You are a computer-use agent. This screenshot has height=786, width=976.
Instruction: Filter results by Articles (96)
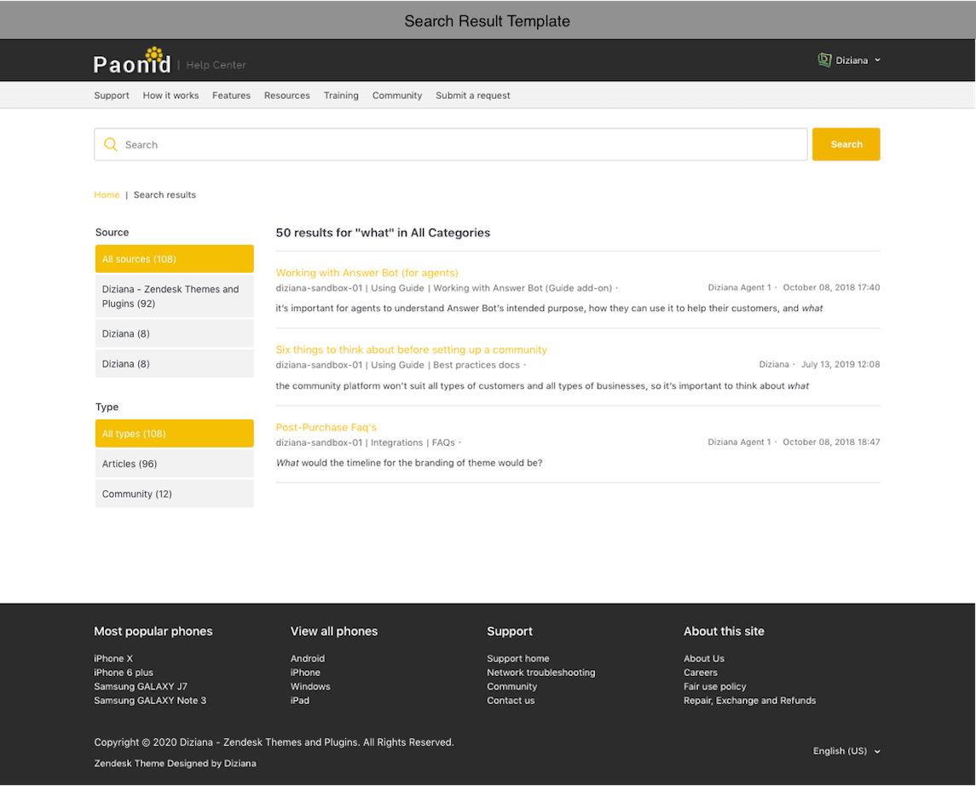point(174,464)
